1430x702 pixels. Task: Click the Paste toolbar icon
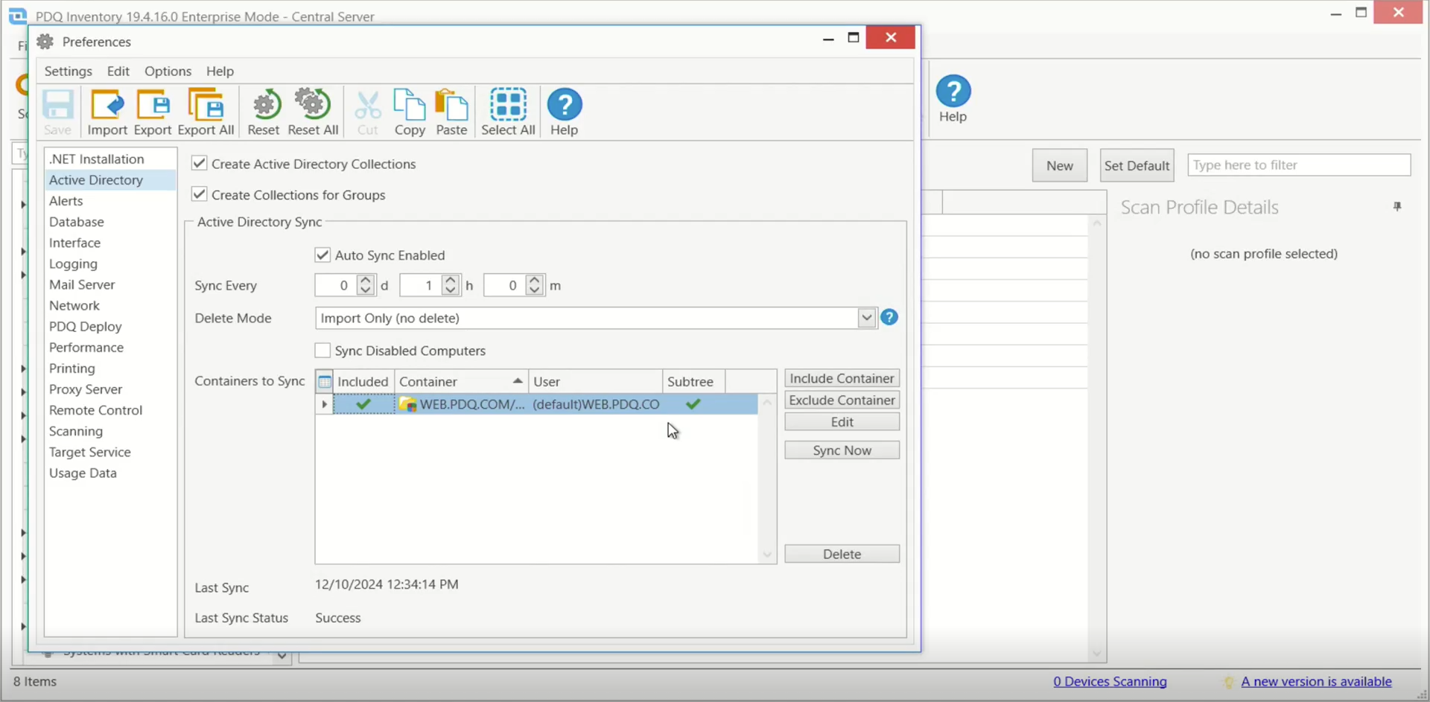[x=451, y=112]
